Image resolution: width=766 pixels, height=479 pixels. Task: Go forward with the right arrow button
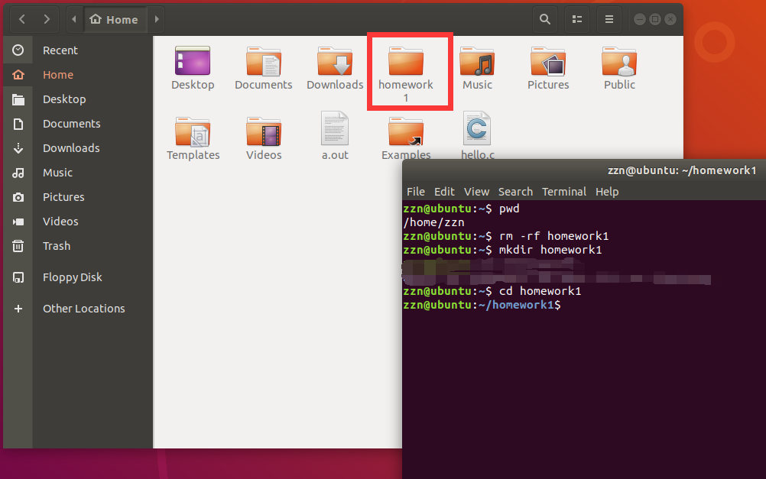point(47,20)
